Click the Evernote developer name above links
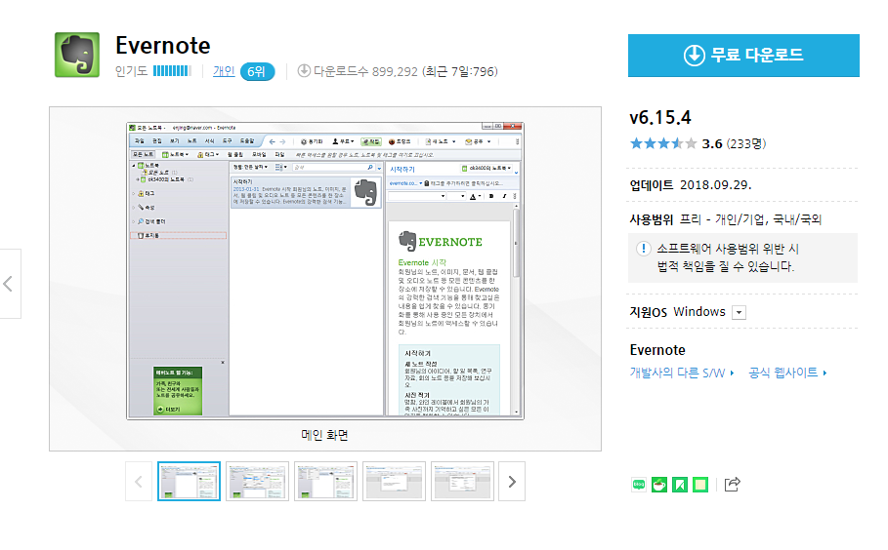The width and height of the screenshot is (888, 550). [x=657, y=350]
